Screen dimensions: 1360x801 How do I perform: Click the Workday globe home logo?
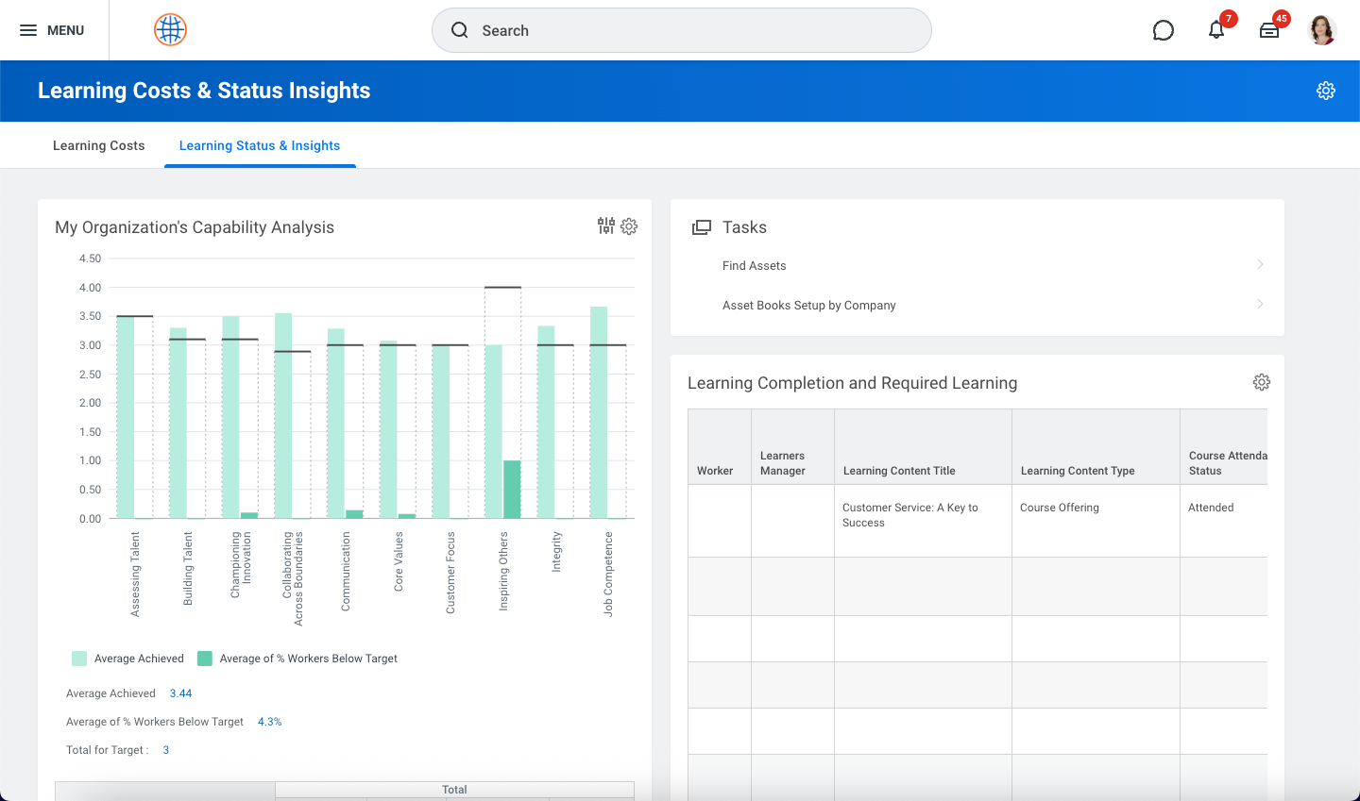tap(169, 29)
